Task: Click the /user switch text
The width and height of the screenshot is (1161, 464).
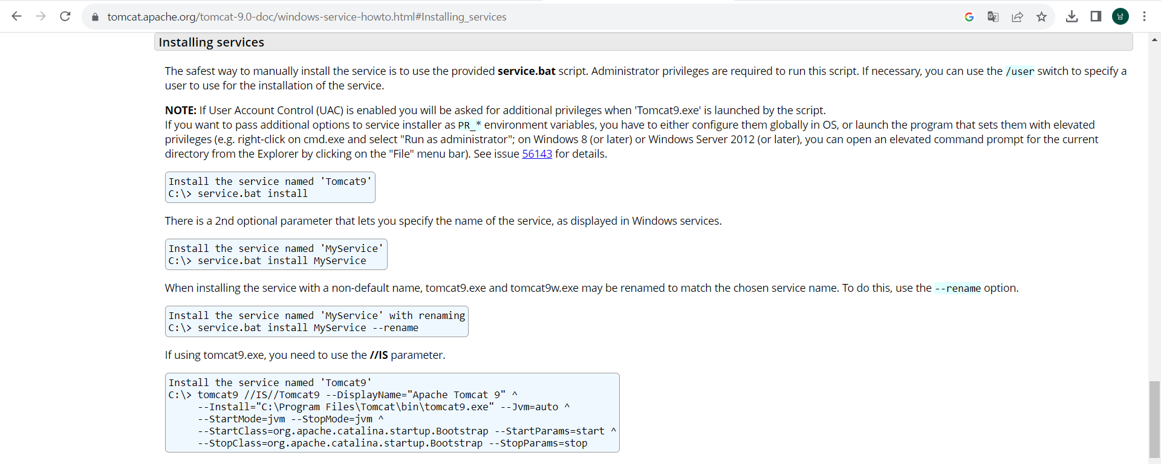Action: [x=1020, y=71]
